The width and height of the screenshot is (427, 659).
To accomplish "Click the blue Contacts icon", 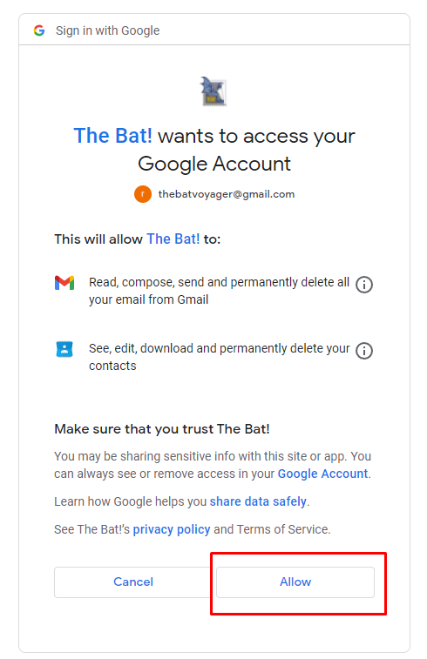I will tap(64, 349).
